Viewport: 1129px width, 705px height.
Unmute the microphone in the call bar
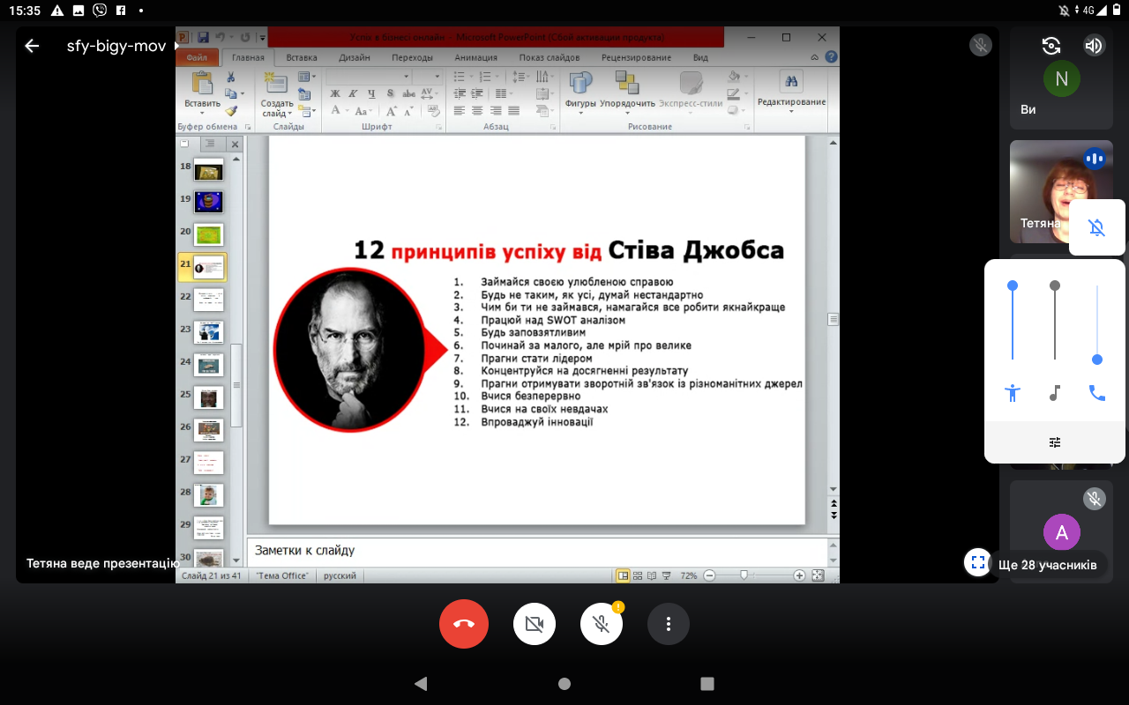coord(602,624)
